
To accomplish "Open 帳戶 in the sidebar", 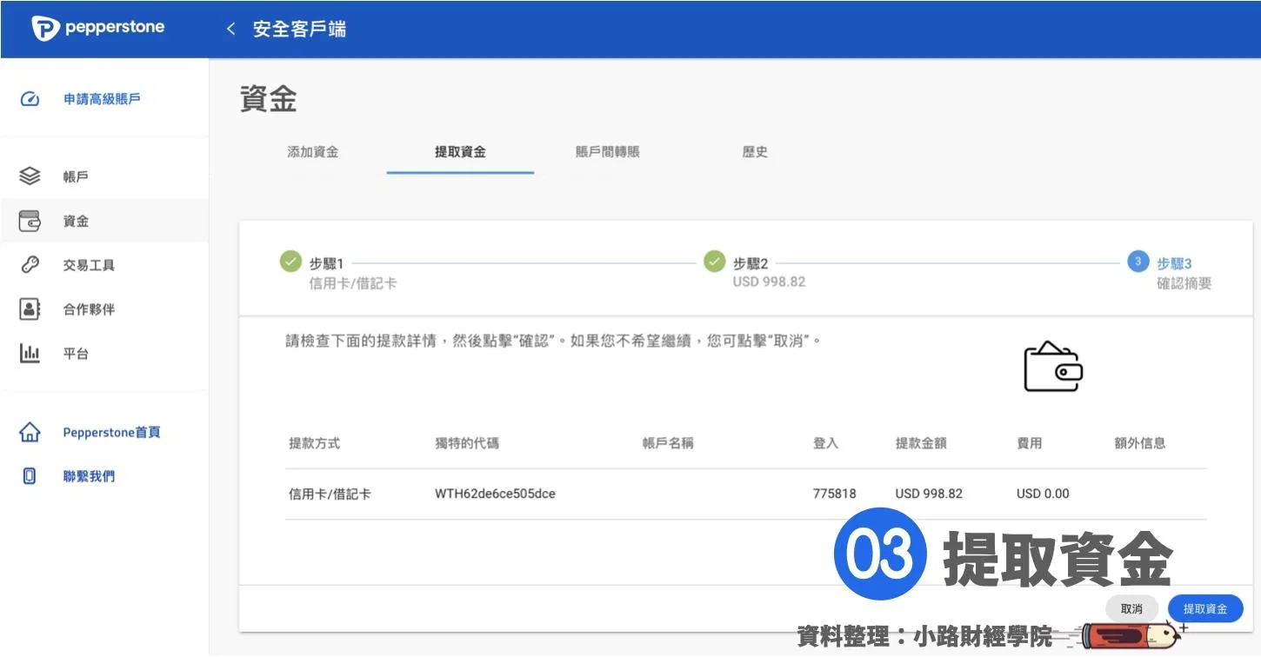I will (x=76, y=176).
